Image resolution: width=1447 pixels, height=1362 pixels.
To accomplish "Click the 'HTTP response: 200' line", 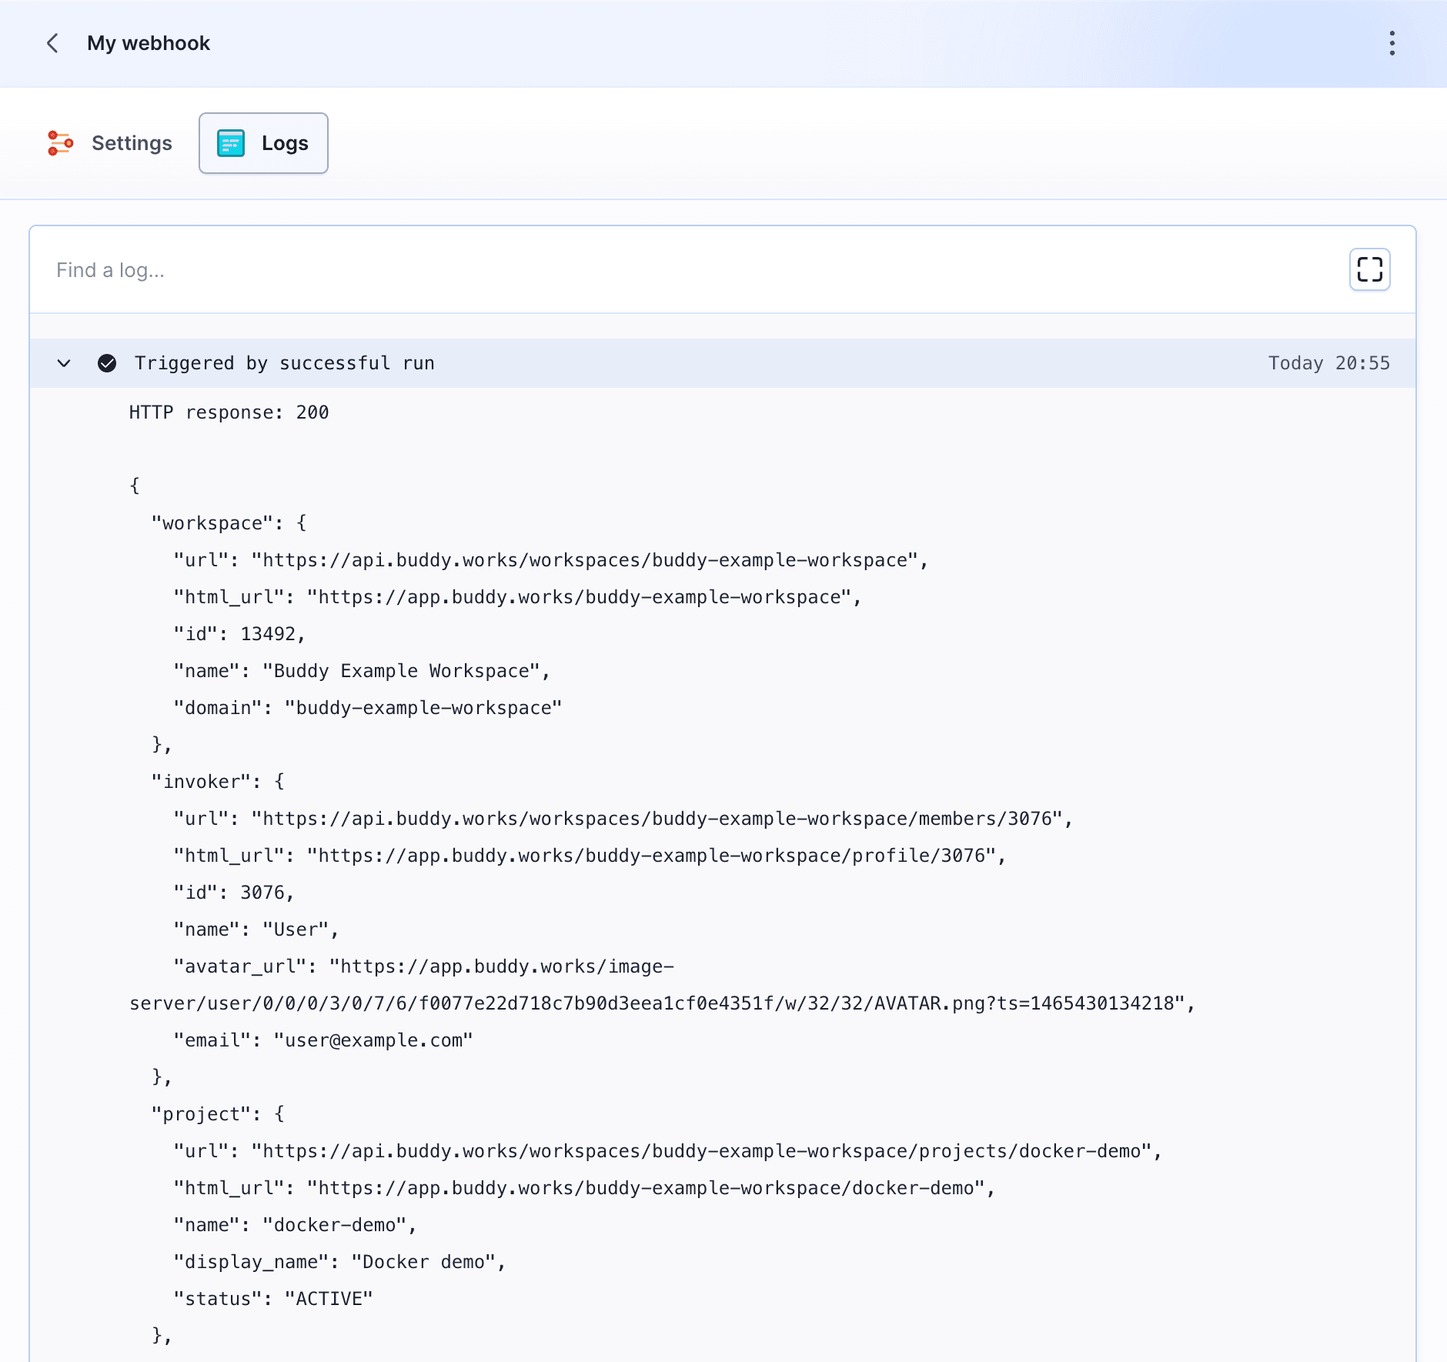I will (229, 412).
